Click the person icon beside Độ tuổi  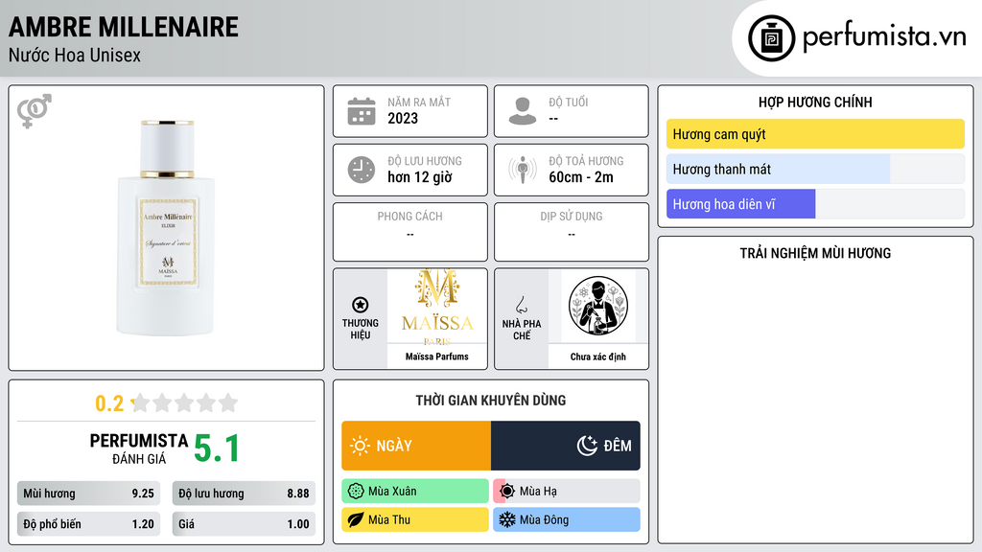[x=523, y=111]
